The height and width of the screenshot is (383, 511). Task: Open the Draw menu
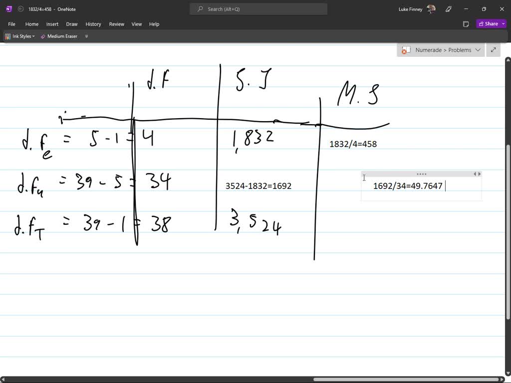(71, 24)
